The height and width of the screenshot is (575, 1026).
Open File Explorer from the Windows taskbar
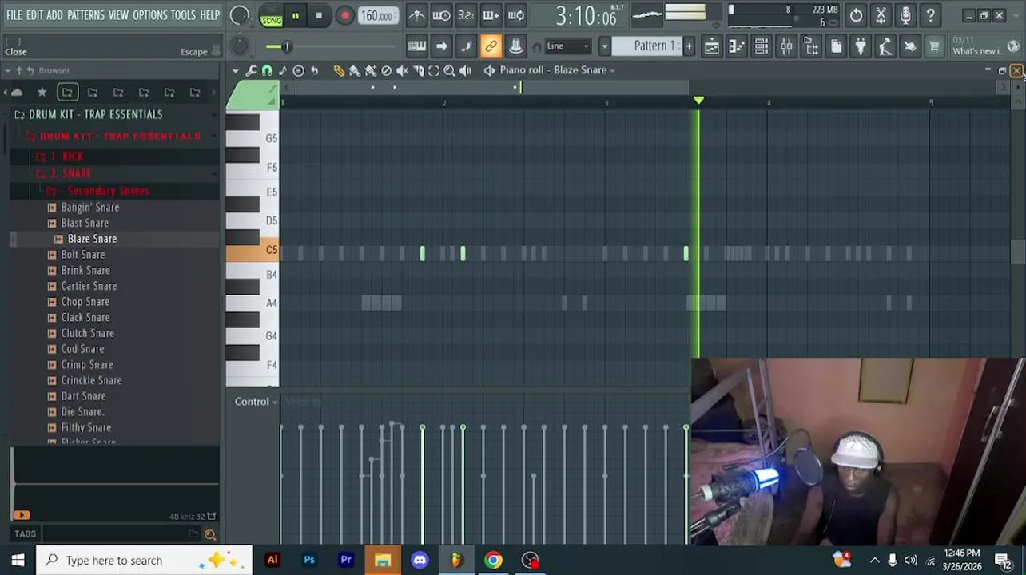pos(383,560)
